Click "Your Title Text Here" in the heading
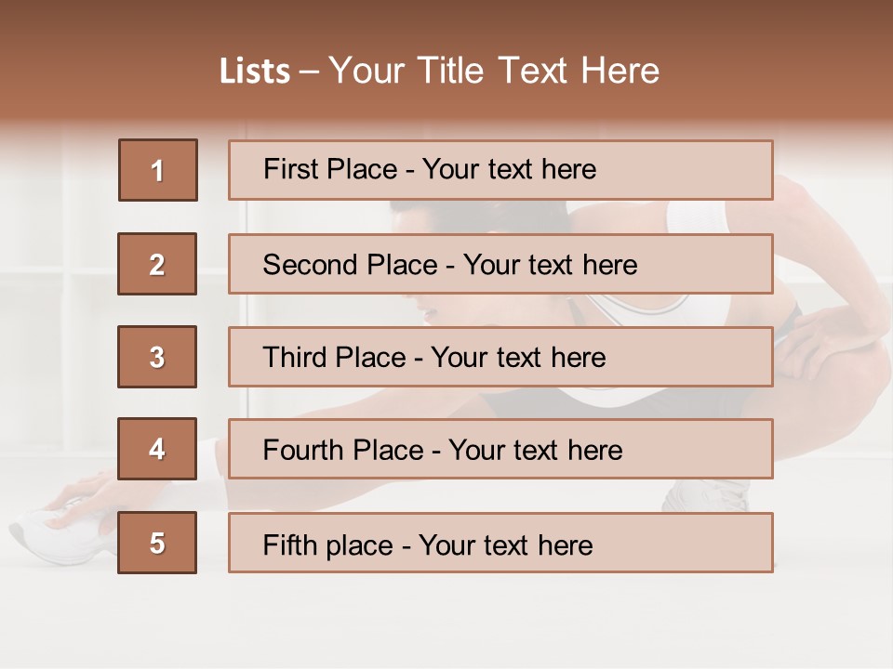The image size is (893, 669). pyautogui.click(x=494, y=71)
